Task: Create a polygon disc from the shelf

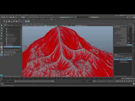Action: [x=19, y=21]
